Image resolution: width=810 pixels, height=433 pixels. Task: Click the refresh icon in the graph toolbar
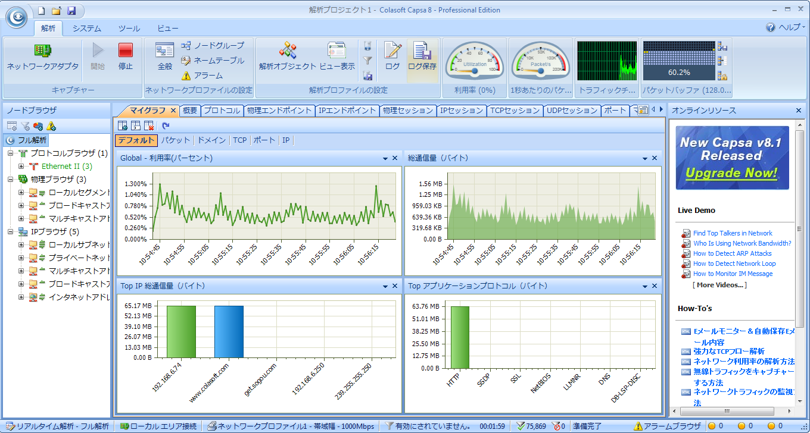pyautogui.click(x=166, y=125)
